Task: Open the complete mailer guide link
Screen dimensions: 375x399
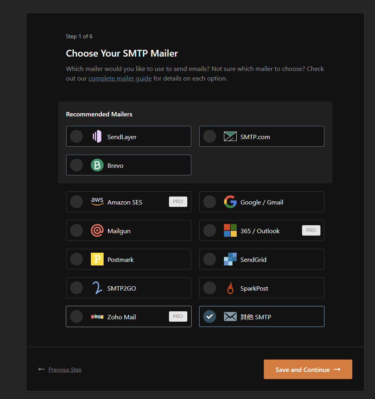Action: (x=120, y=79)
